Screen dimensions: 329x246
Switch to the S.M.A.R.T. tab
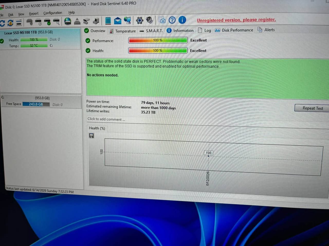click(151, 31)
